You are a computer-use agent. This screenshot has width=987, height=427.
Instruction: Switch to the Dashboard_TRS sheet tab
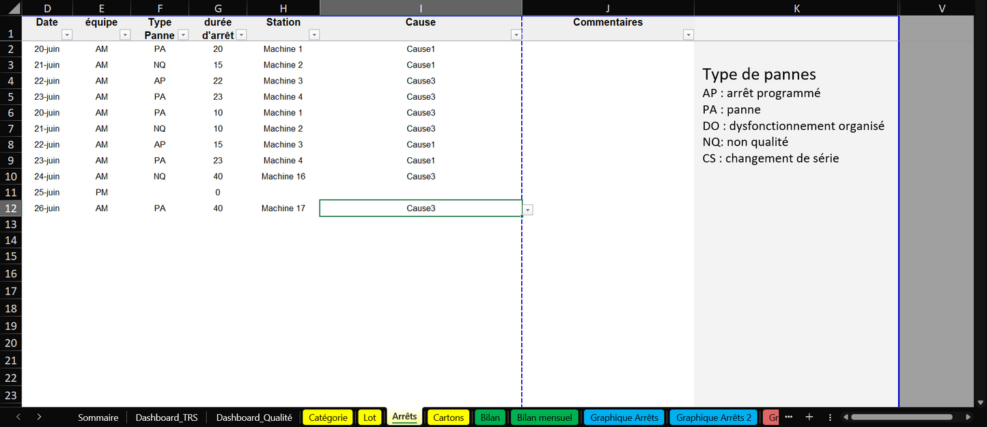tap(167, 417)
